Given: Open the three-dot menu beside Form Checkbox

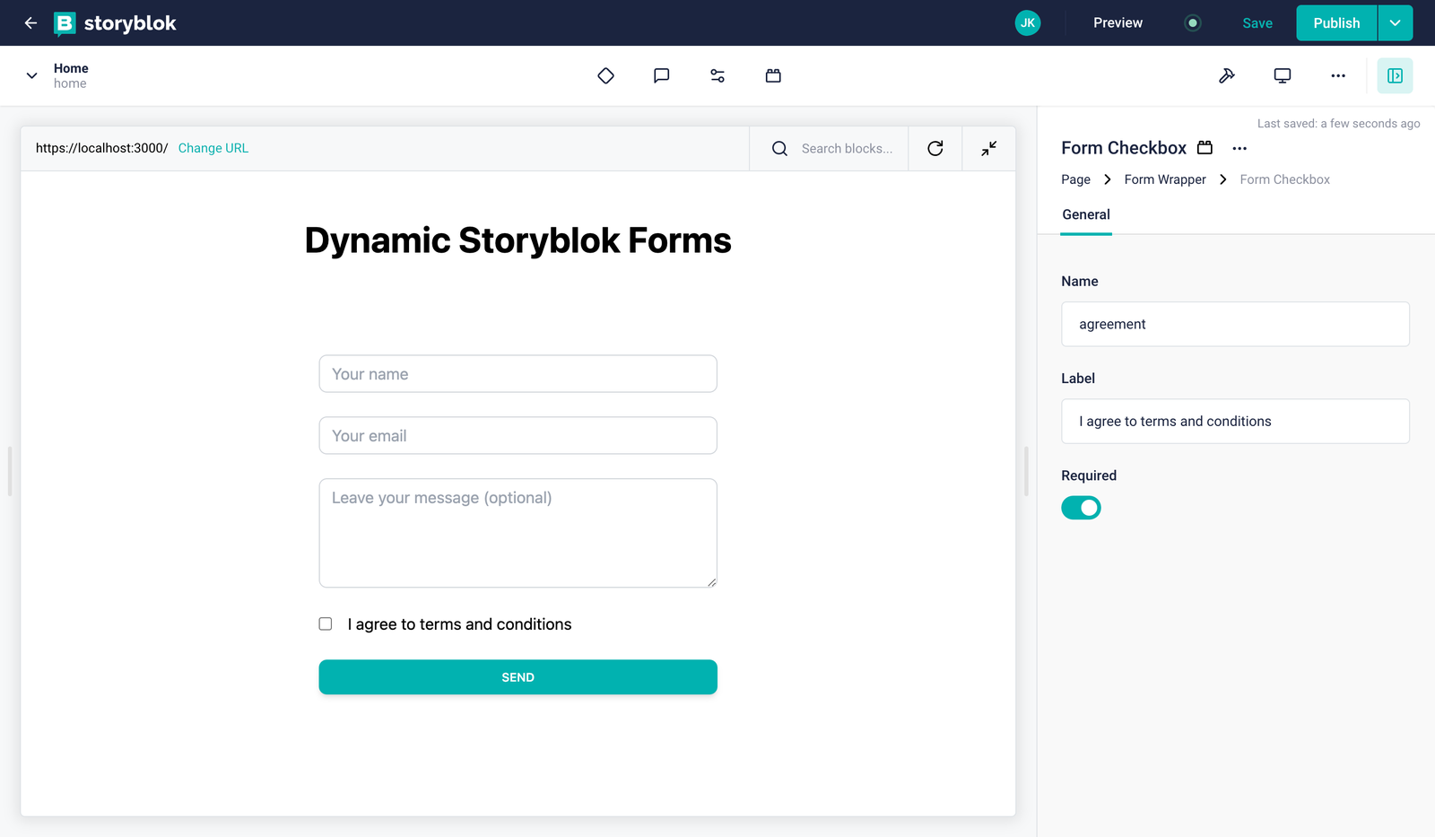Looking at the screenshot, I should 1239,149.
